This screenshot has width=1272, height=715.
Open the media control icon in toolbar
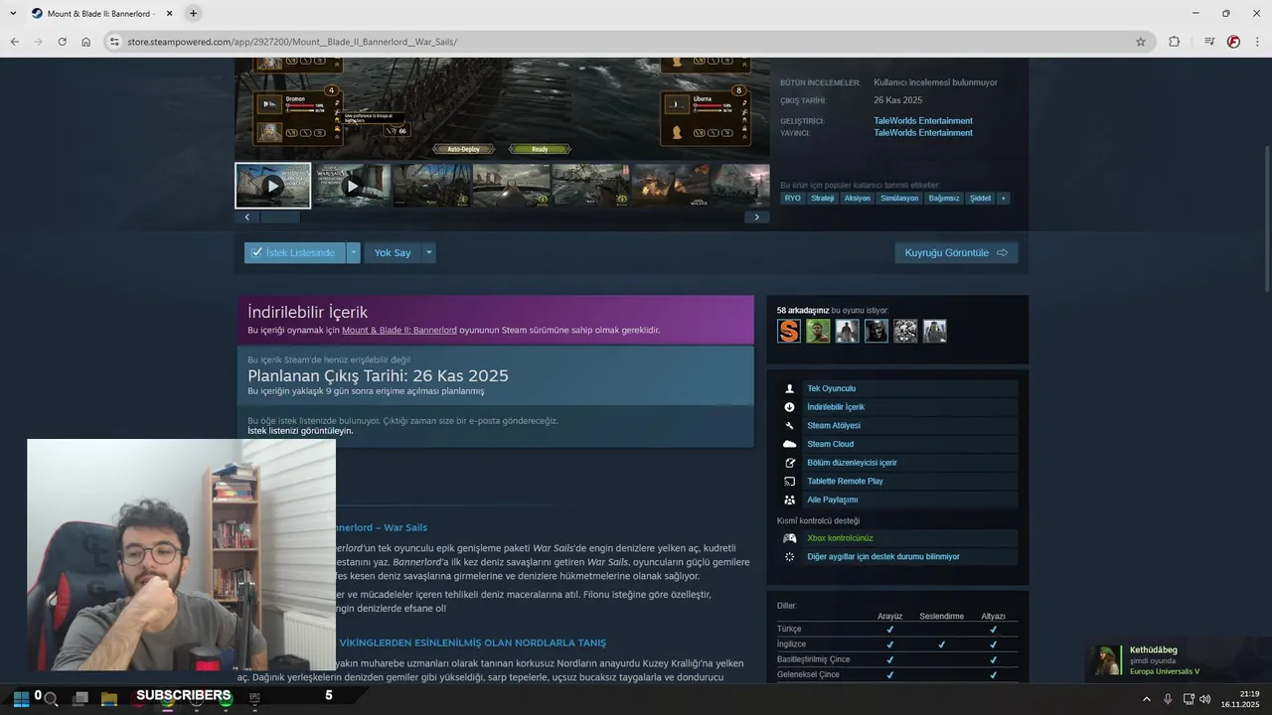pyautogui.click(x=1209, y=42)
